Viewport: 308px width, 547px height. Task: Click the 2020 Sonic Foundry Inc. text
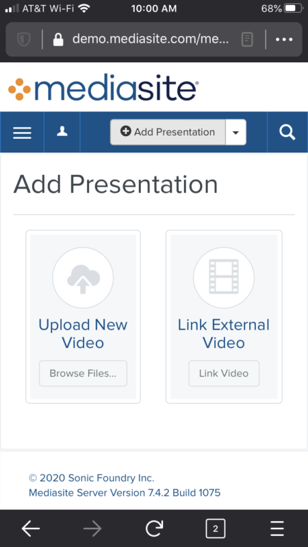(x=92, y=477)
